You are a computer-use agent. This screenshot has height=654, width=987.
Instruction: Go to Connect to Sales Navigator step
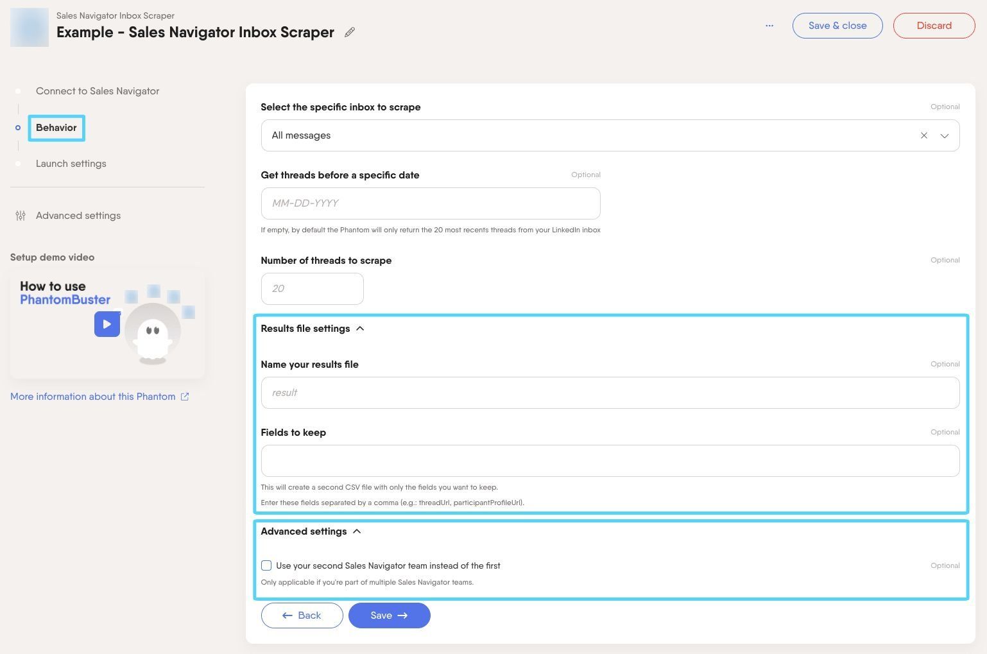tap(98, 91)
